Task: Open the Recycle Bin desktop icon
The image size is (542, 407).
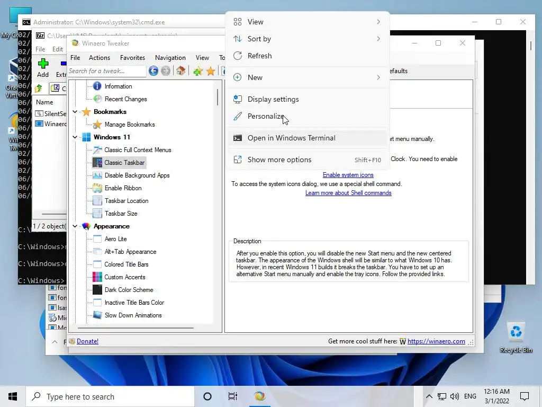Action: pos(516,338)
